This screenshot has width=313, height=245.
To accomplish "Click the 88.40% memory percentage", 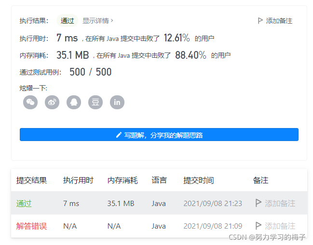I will (191, 55).
